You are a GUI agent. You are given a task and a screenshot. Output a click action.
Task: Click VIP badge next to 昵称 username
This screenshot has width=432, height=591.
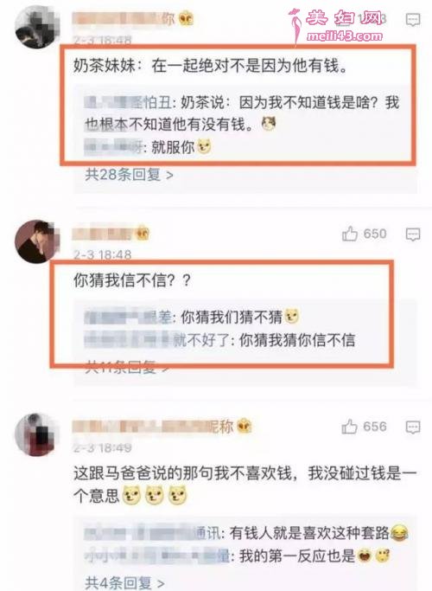(245, 427)
